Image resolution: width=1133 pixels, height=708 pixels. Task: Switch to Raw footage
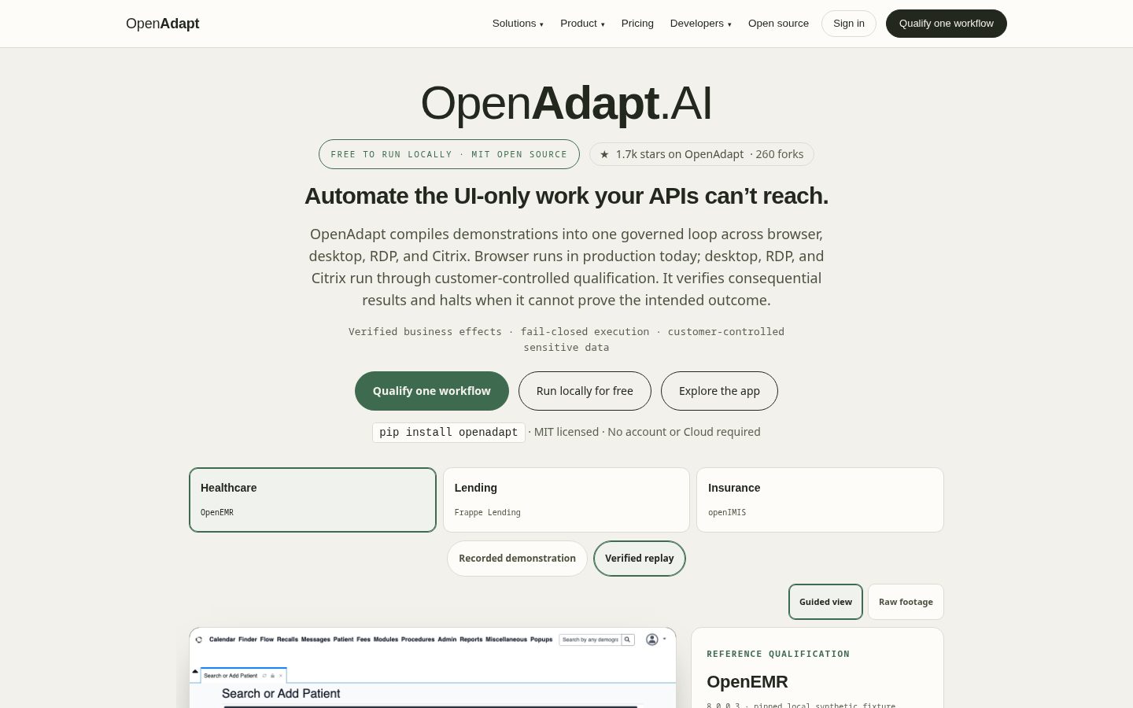coord(906,602)
